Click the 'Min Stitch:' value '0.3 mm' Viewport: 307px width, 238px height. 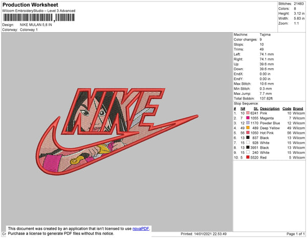[266, 89]
